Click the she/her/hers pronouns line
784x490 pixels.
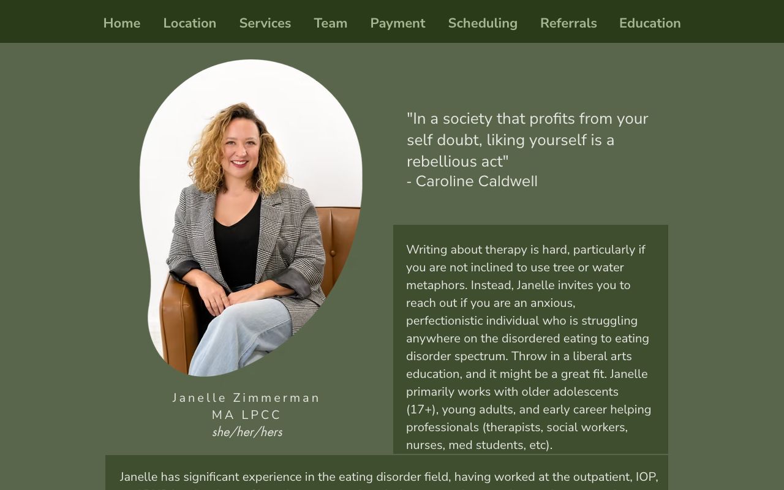point(247,432)
